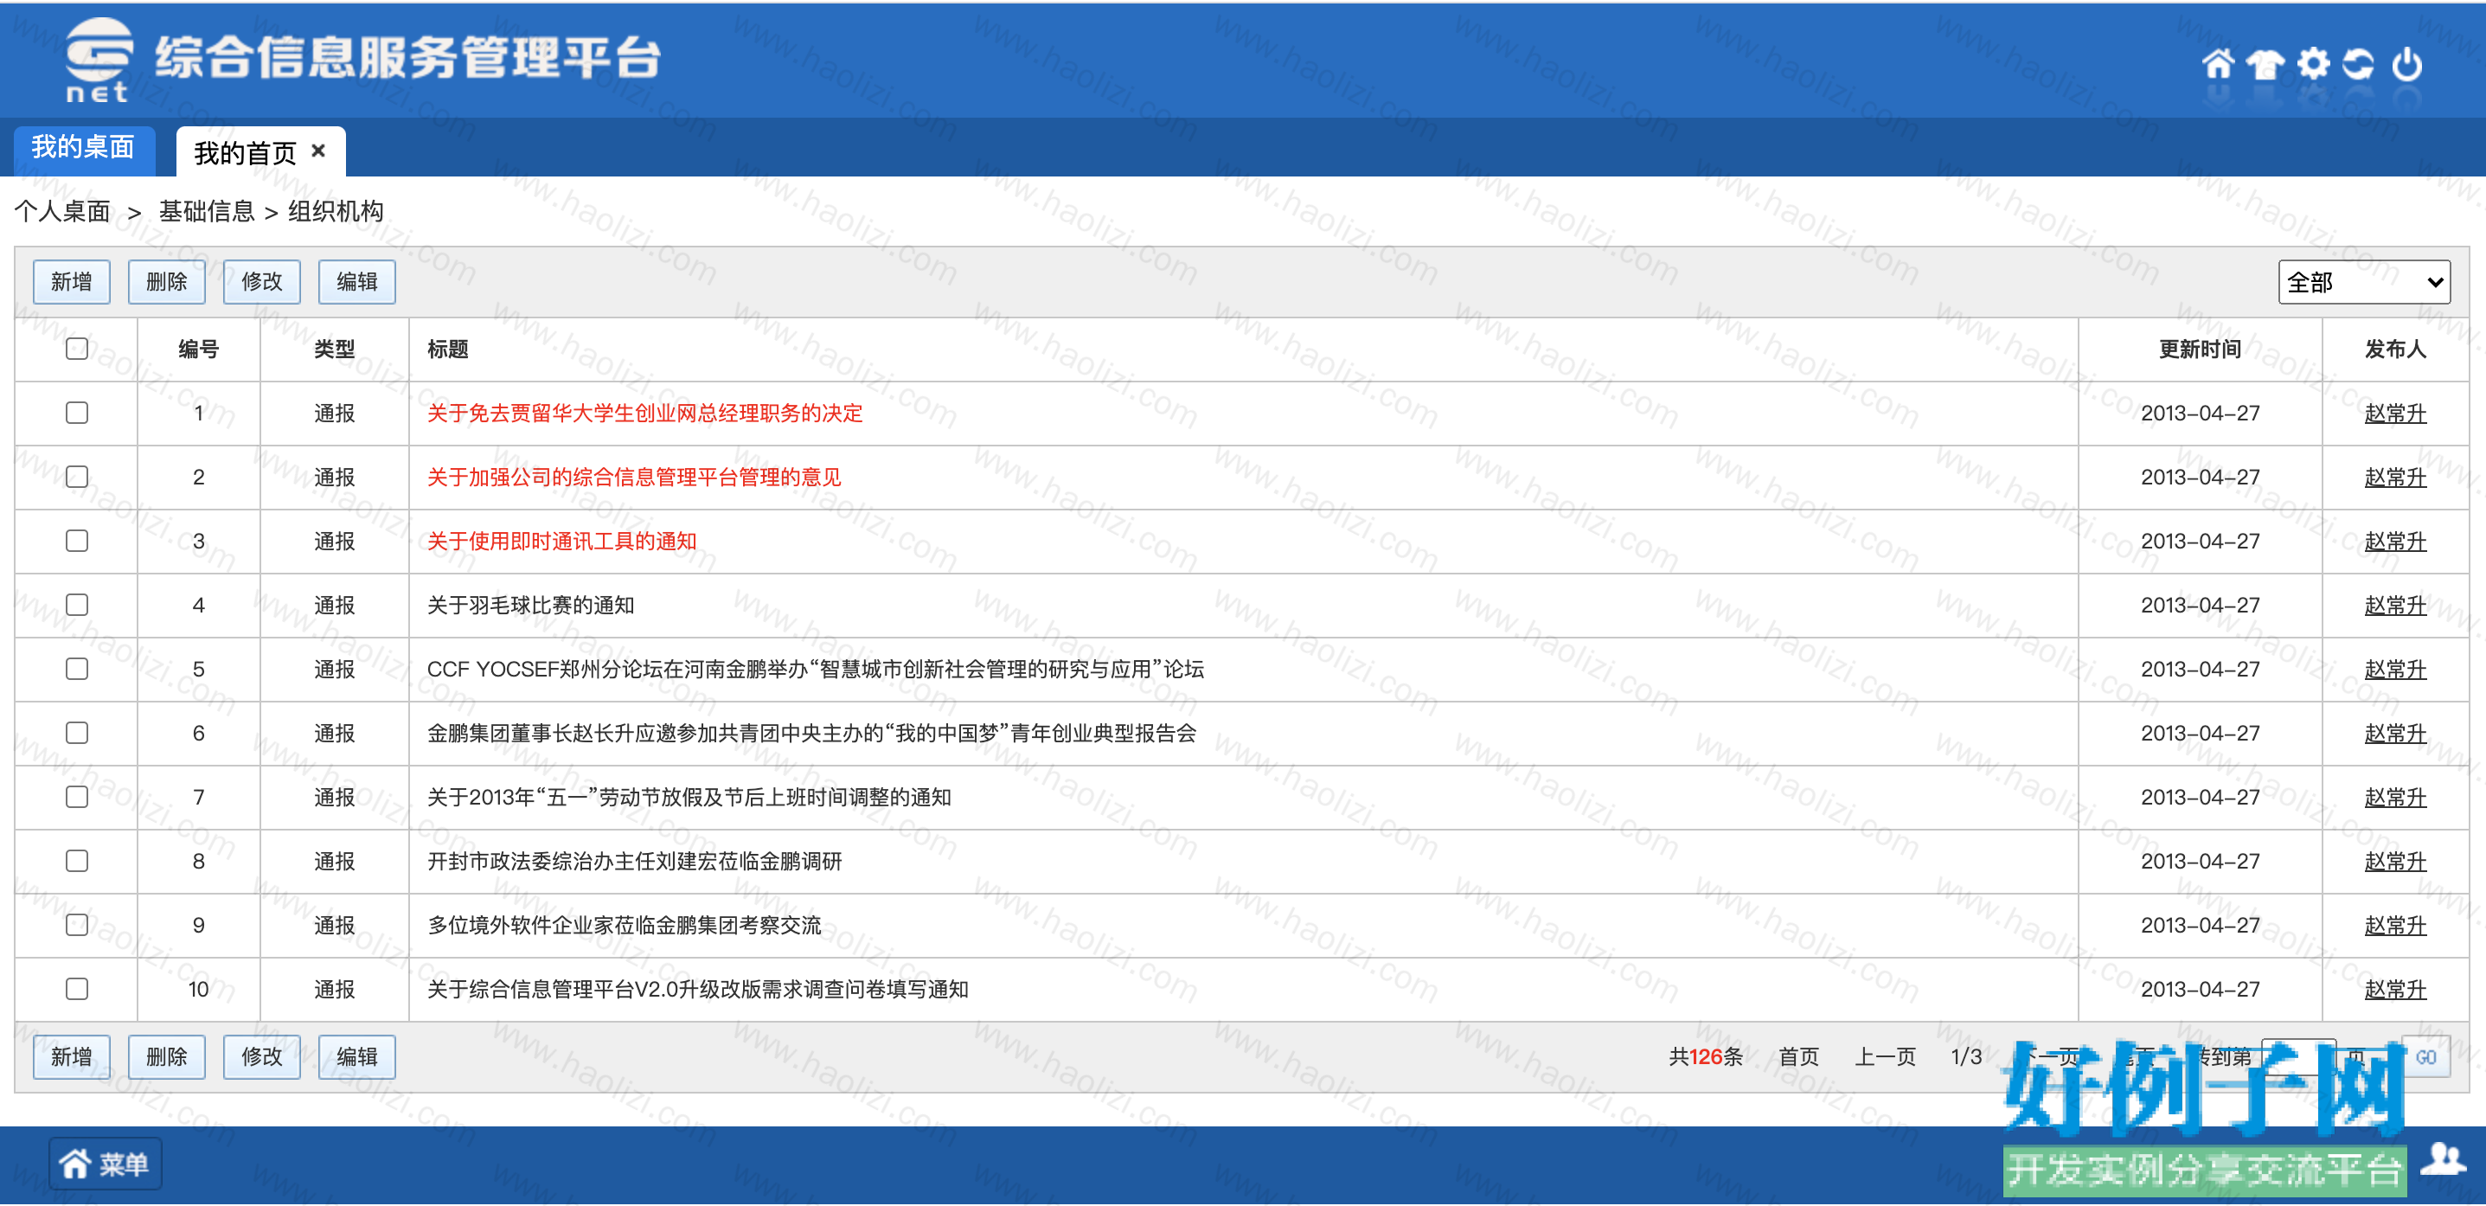Check the box for row 6
The width and height of the screenshot is (2486, 1206).
[x=77, y=733]
